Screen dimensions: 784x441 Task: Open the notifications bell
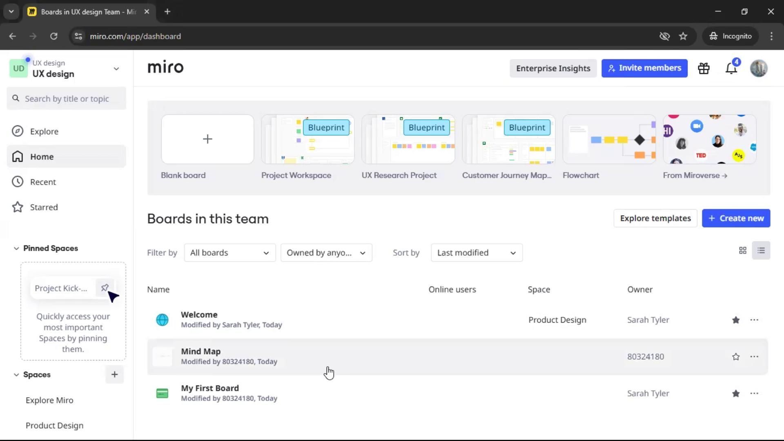click(731, 69)
